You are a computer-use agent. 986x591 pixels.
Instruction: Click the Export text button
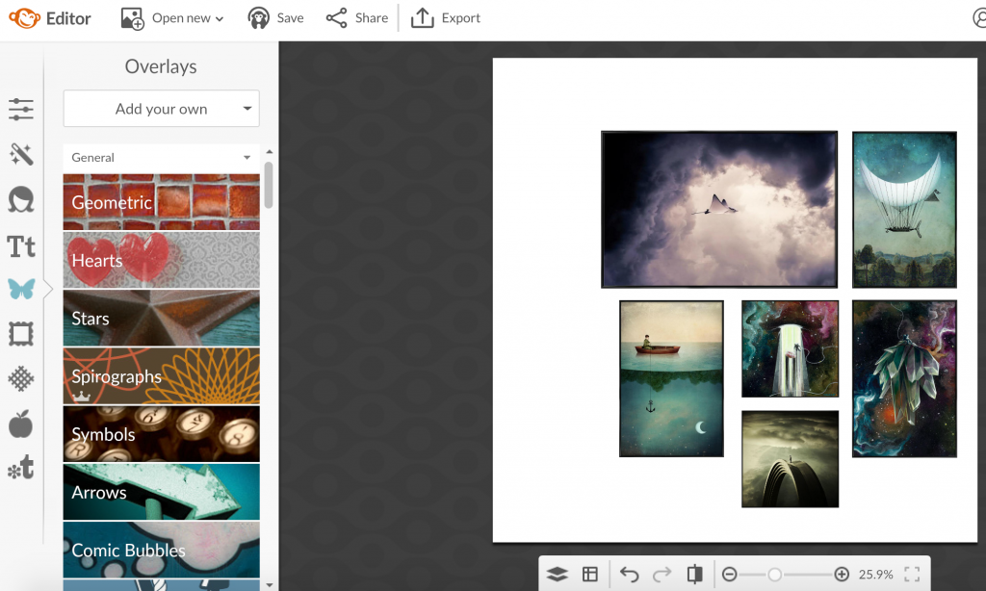tap(461, 18)
